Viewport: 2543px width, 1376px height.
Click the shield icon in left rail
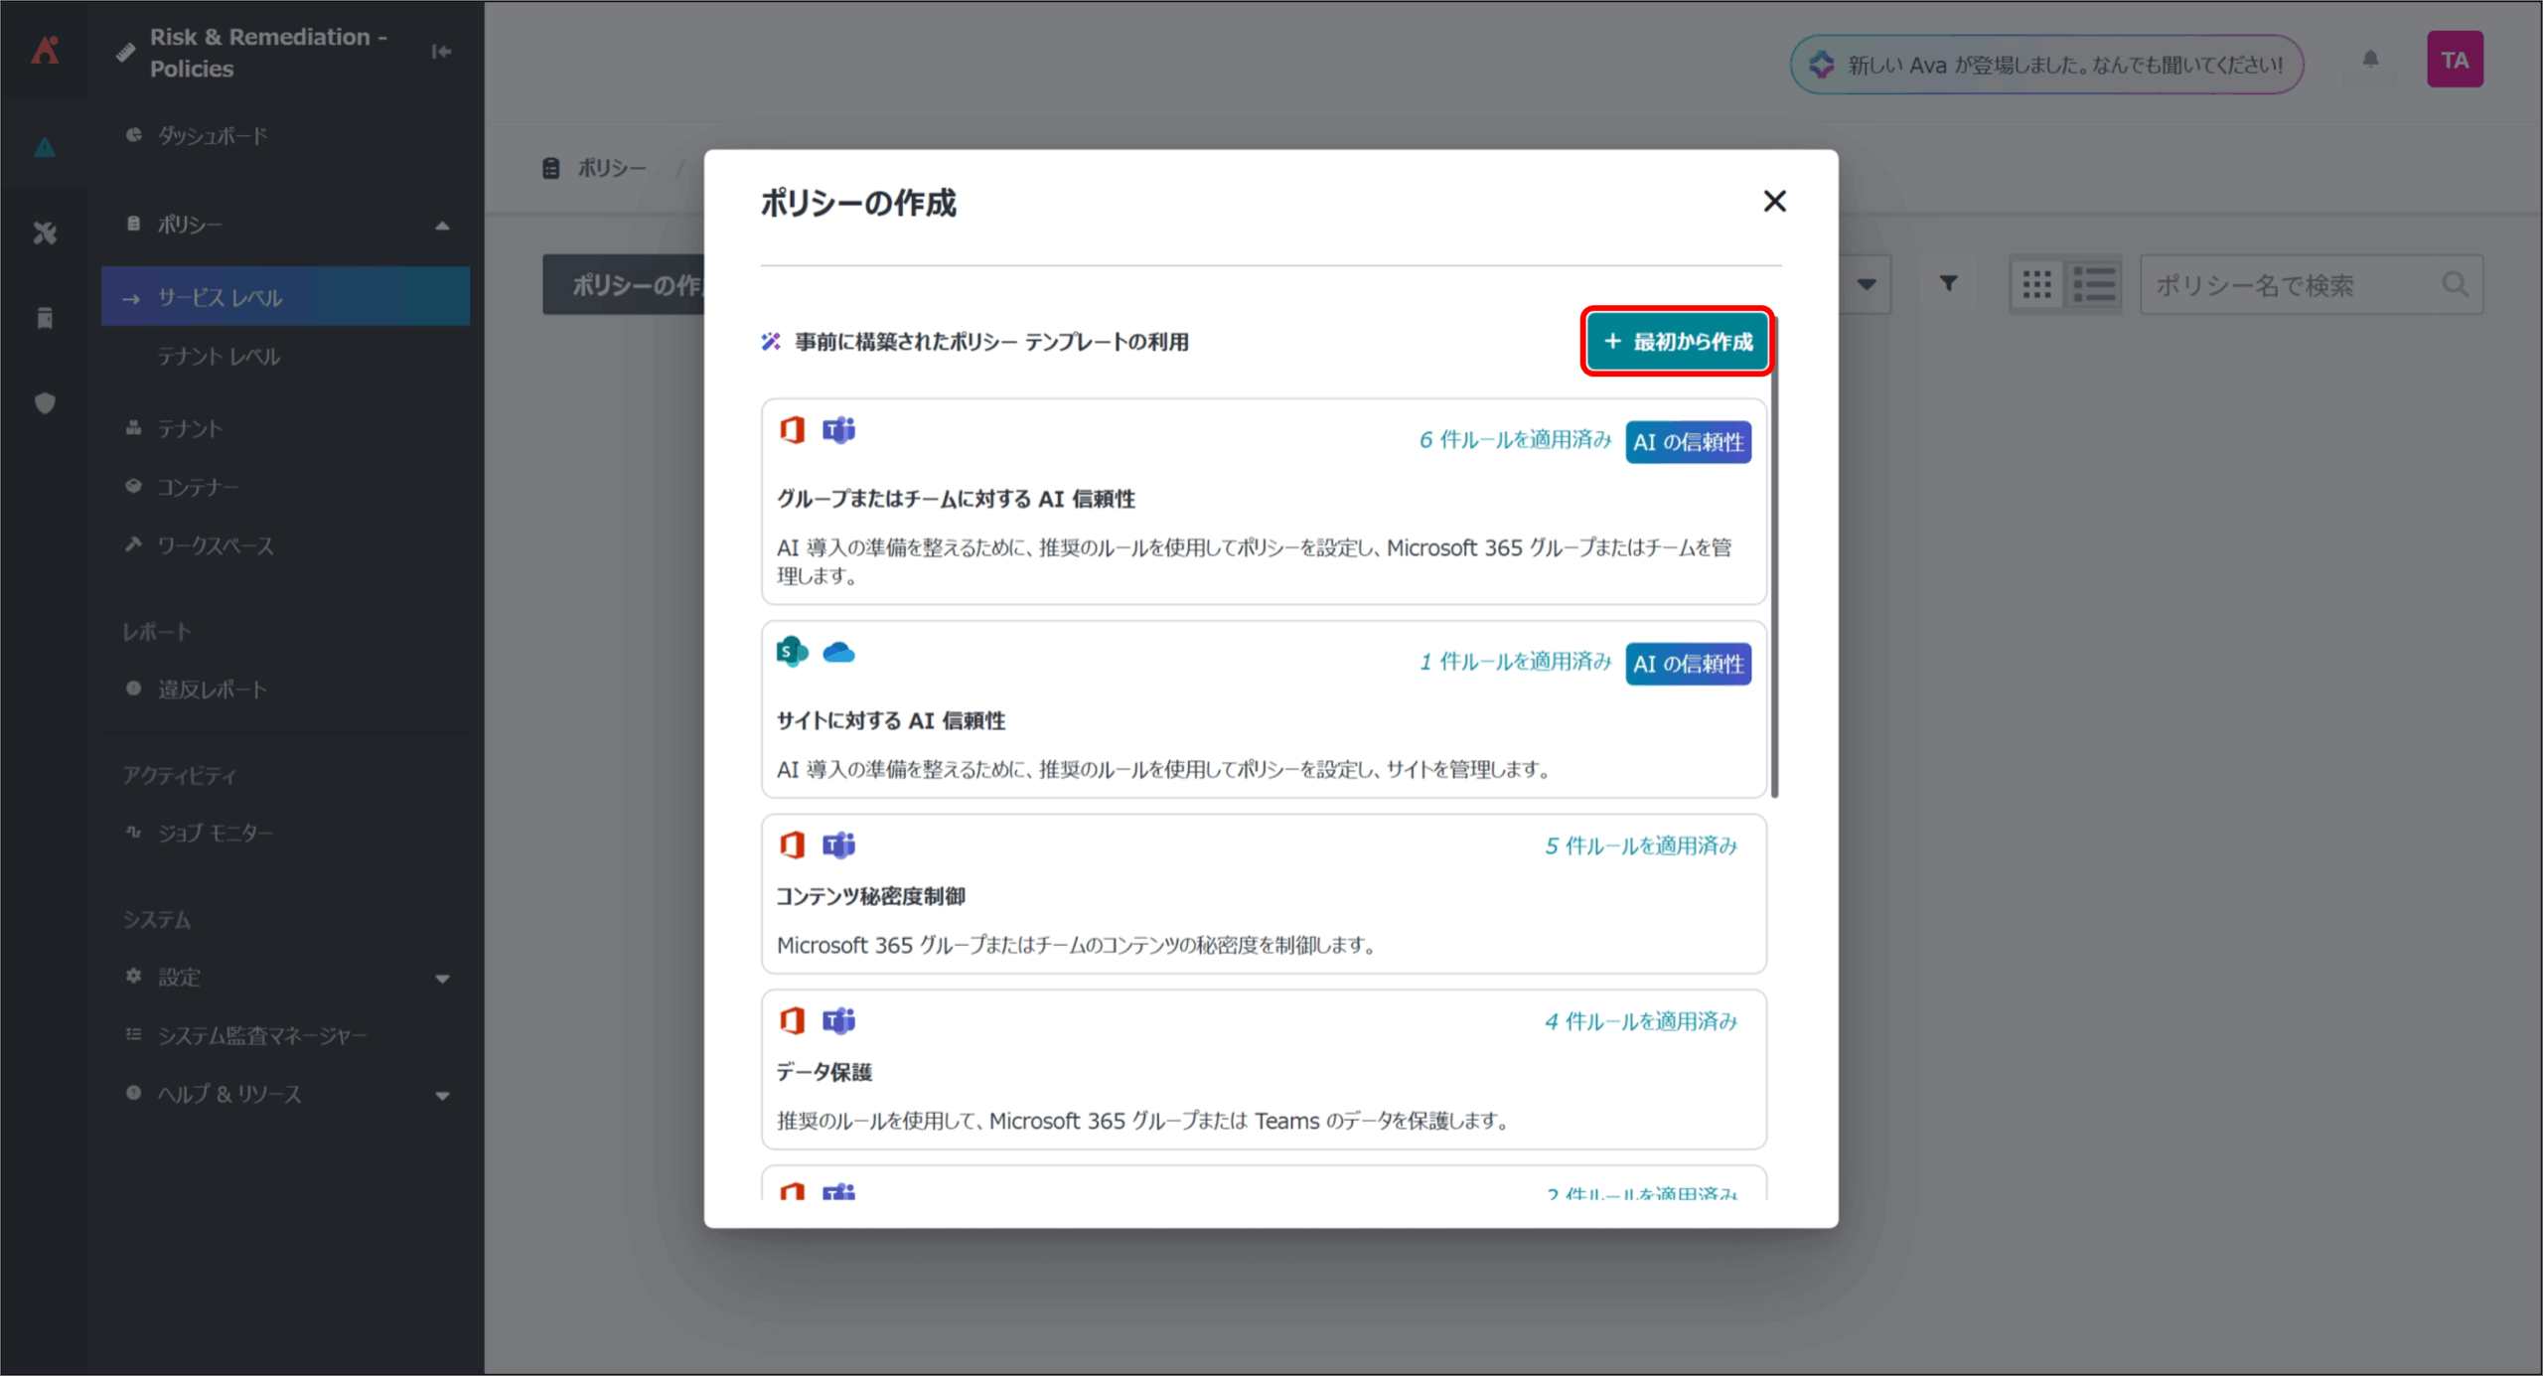point(45,403)
